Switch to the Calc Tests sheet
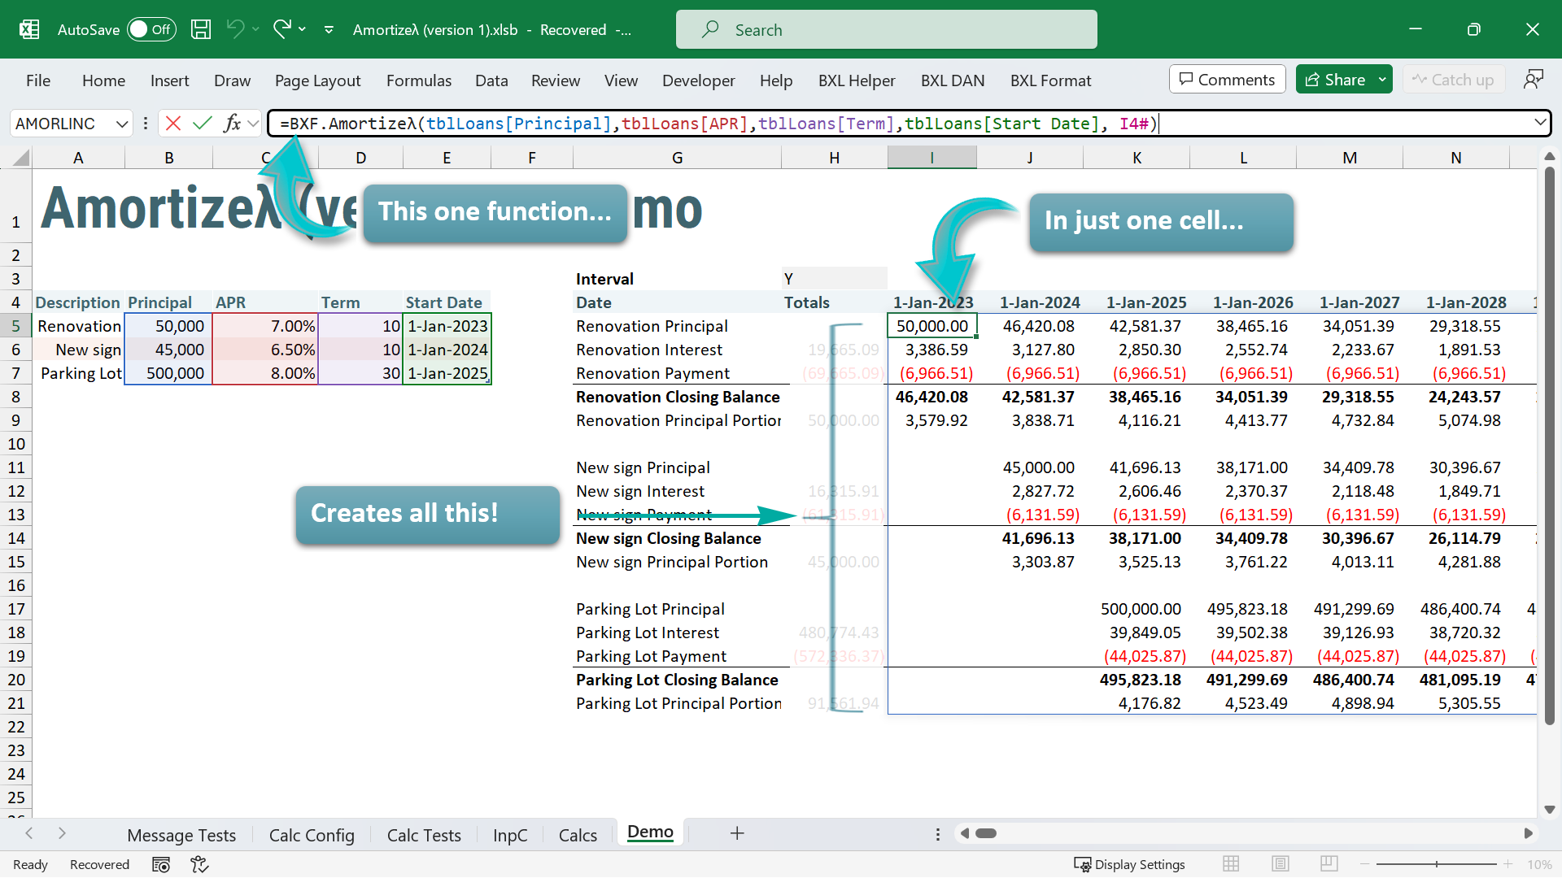 coord(424,835)
